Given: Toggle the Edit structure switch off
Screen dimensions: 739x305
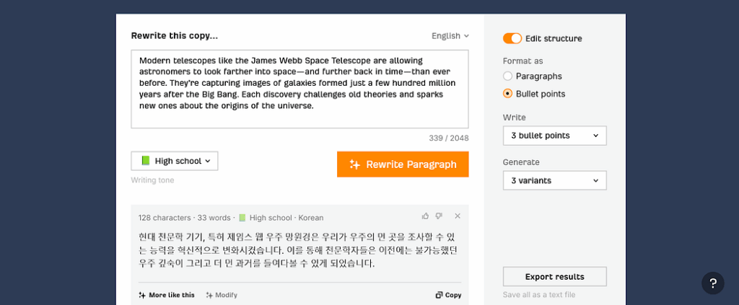Looking at the screenshot, I should pyautogui.click(x=512, y=39).
